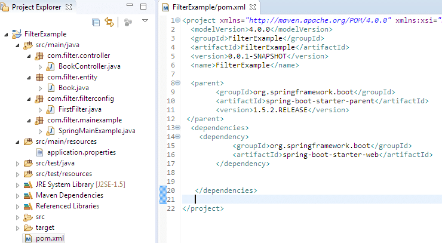This screenshot has height=243, width=442.
Task: Toggle Link with Editor in Project Explorer
Action: pos(109,22)
